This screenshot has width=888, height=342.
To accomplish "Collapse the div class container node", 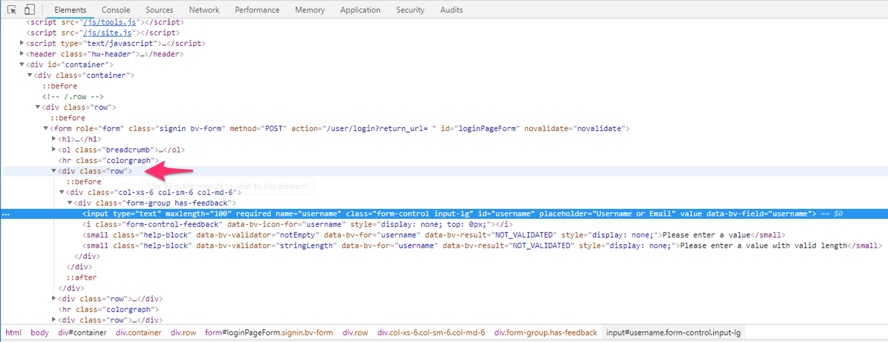I will (x=30, y=75).
